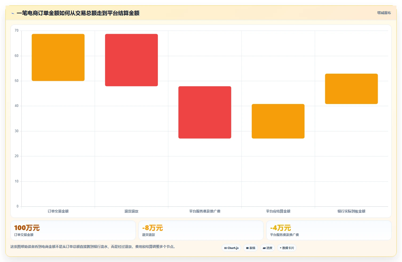402x262 pixels.
Task: Click the y-axis value 50
Action: coord(17,81)
